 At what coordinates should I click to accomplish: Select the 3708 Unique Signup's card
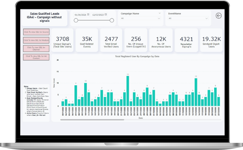(x=63, y=40)
